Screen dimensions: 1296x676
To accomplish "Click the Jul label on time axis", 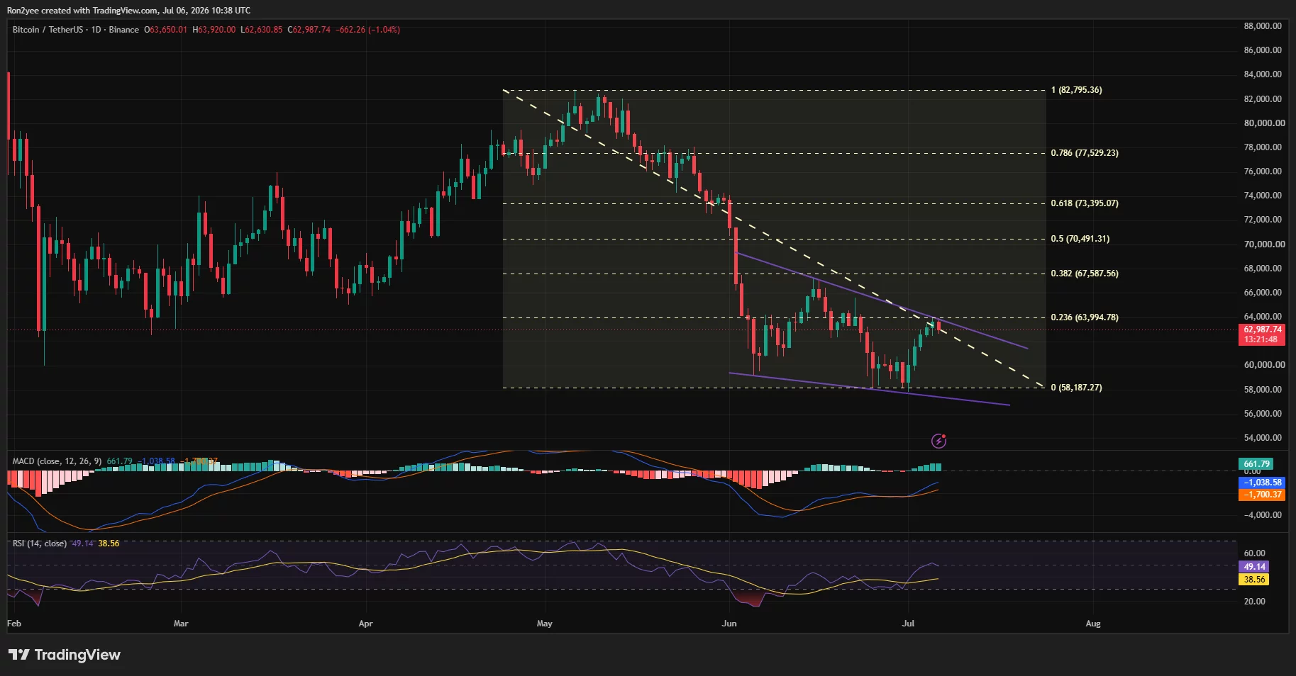I will click(908, 624).
